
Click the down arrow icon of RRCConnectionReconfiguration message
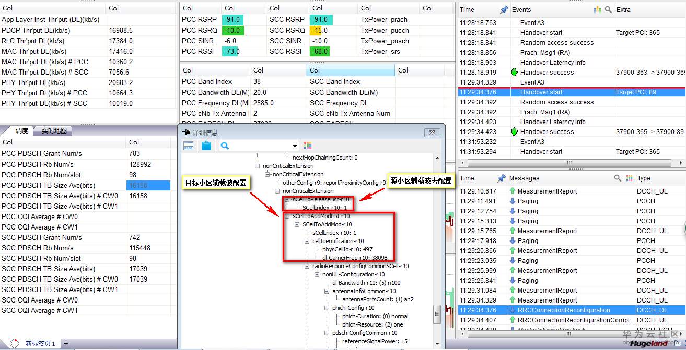pyautogui.click(x=513, y=310)
